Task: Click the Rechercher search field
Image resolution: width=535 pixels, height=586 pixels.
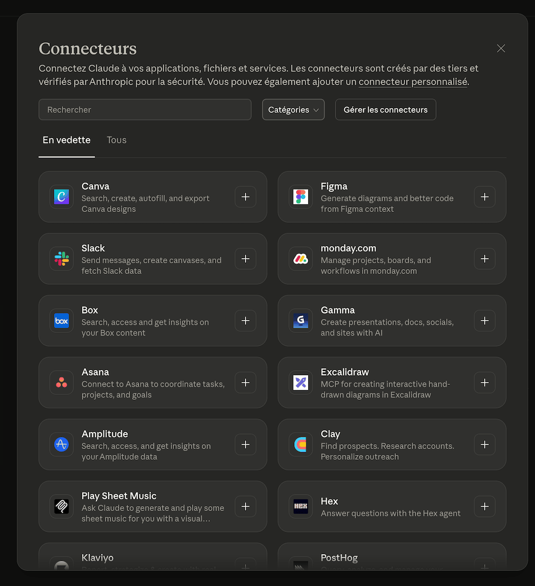Action: pyautogui.click(x=144, y=110)
